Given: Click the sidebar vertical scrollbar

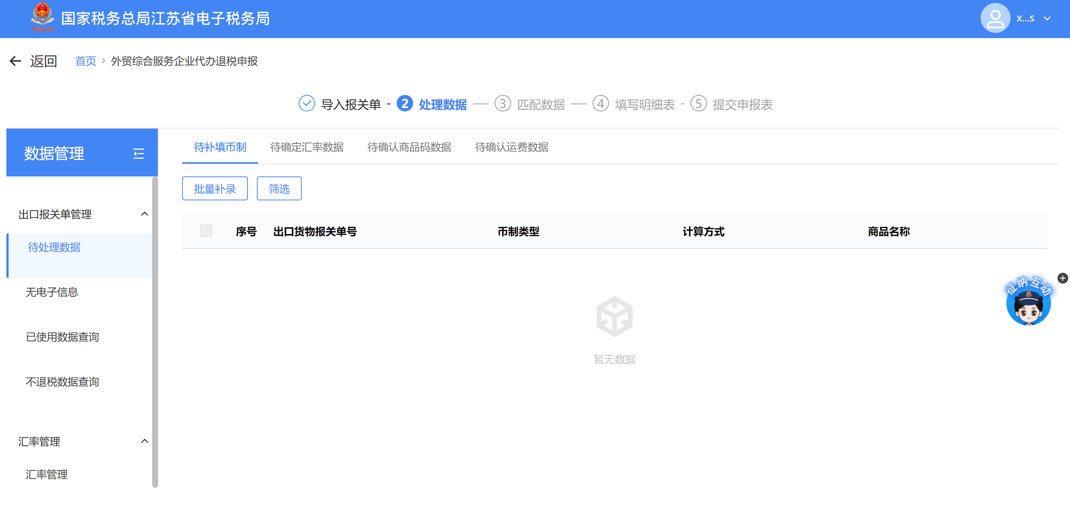Looking at the screenshot, I should coord(155,332).
